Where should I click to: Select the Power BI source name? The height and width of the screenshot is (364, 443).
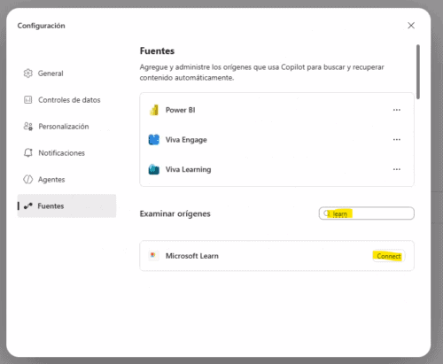[180, 110]
